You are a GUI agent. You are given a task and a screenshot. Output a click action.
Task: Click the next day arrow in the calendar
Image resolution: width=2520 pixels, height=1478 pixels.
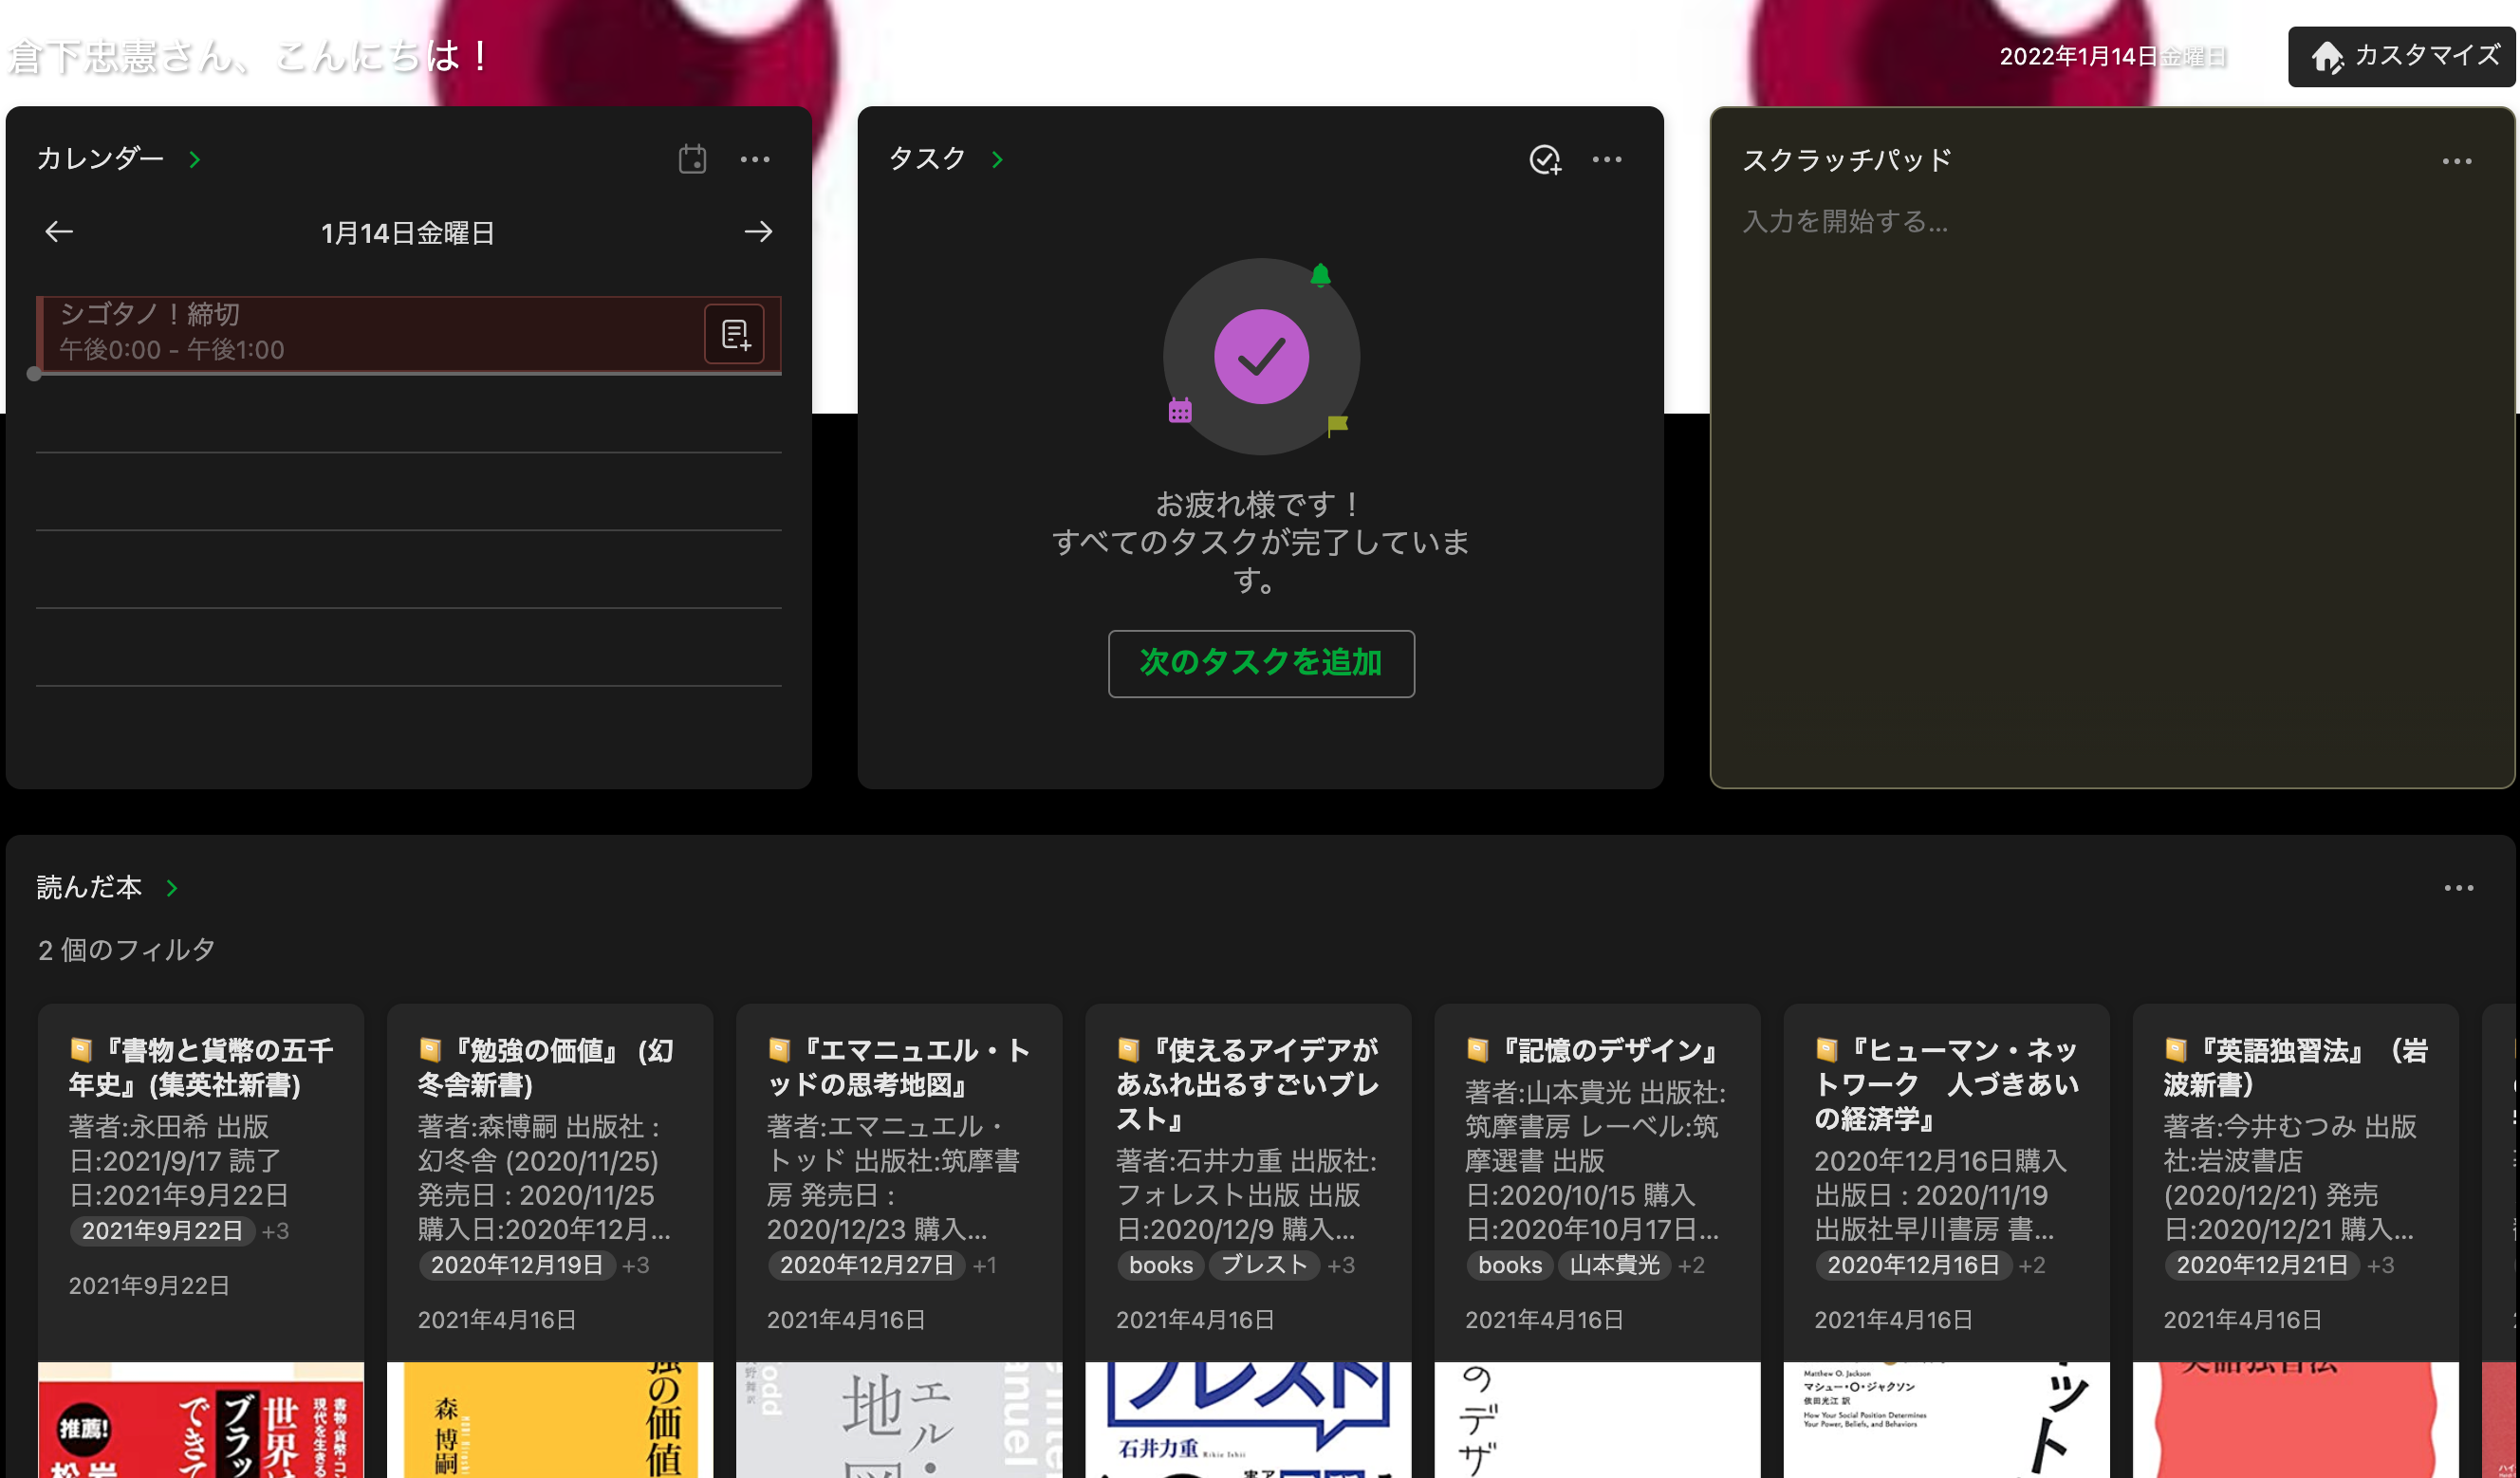point(759,231)
